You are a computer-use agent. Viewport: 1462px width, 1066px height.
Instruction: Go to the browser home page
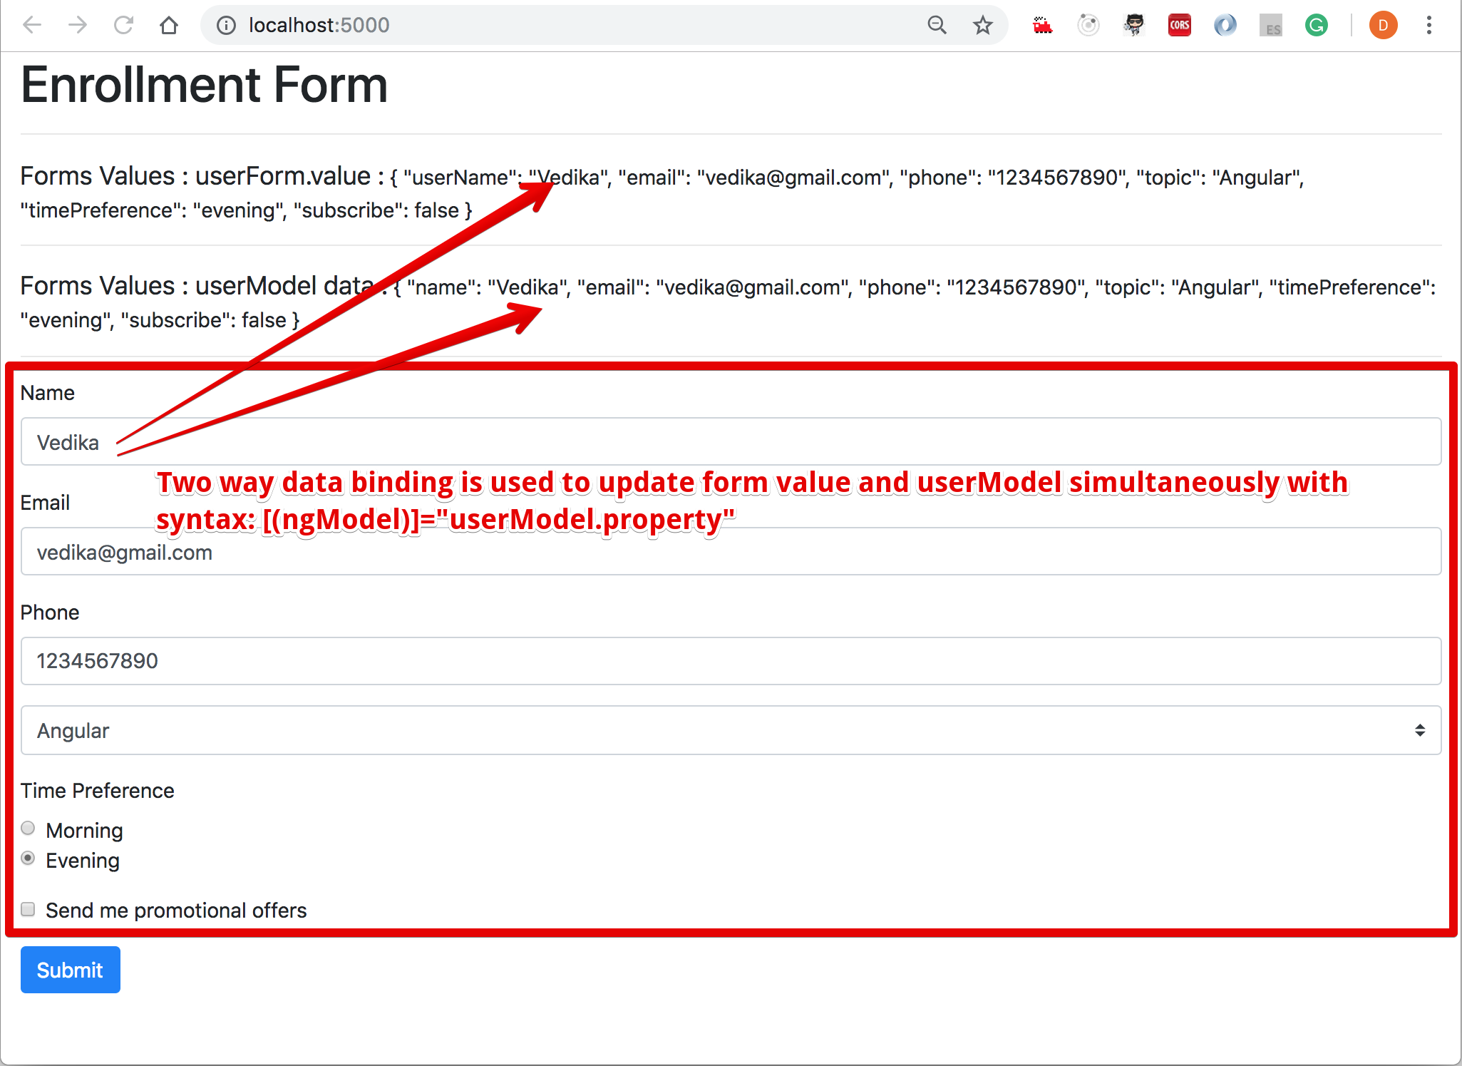169,26
